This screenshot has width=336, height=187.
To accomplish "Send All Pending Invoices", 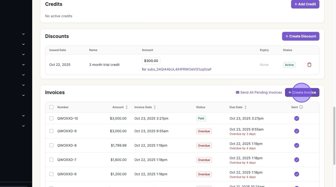I will (x=259, y=92).
